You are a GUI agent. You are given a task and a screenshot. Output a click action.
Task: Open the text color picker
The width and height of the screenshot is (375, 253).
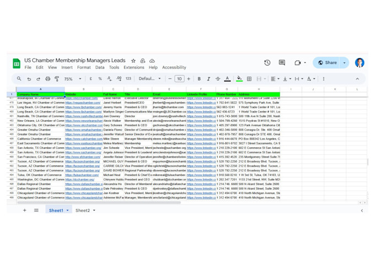pyautogui.click(x=227, y=79)
